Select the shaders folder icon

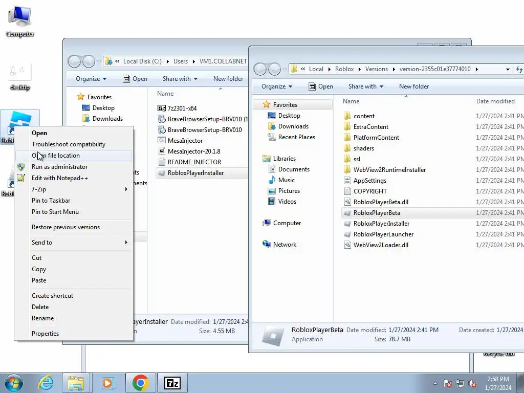tap(347, 148)
